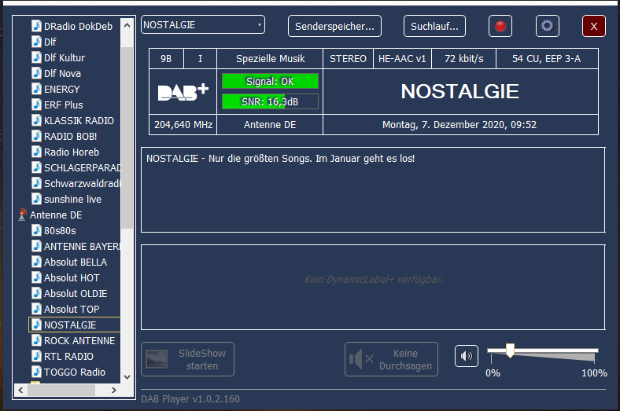
Task: Click the vertical scrollbar thumb of station list
Action: (x=127, y=138)
